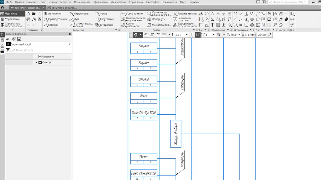Activate the Штриховка hatch tool
Image resolution: width=321 pixels, height=180 pixels.
(x=104, y=25)
